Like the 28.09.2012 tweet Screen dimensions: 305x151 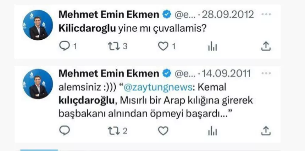click(x=163, y=46)
